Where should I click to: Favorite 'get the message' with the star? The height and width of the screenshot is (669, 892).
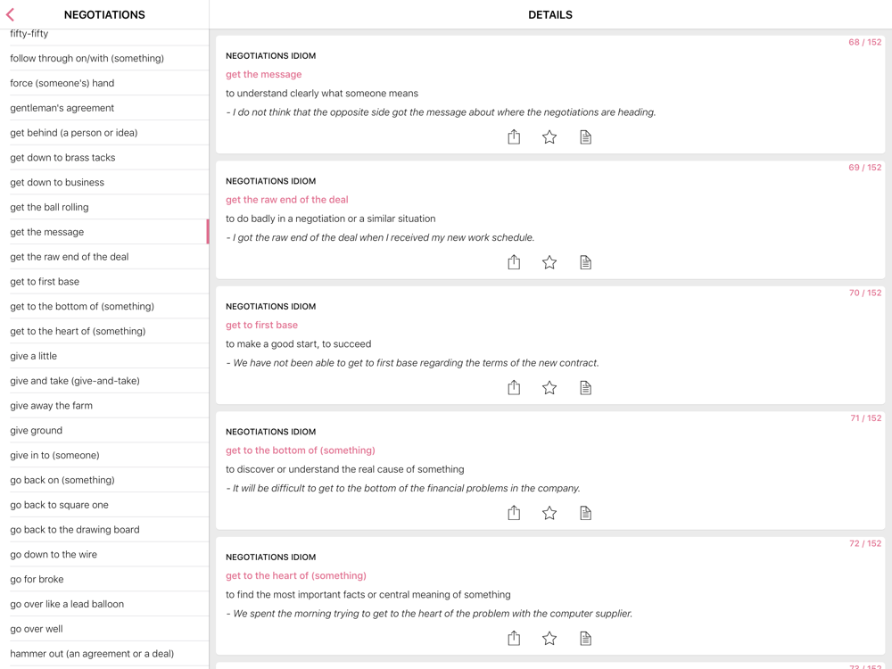tap(549, 136)
